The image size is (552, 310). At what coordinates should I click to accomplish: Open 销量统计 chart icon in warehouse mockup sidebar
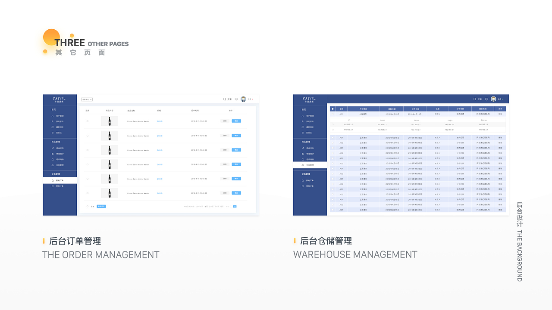tap(303, 154)
